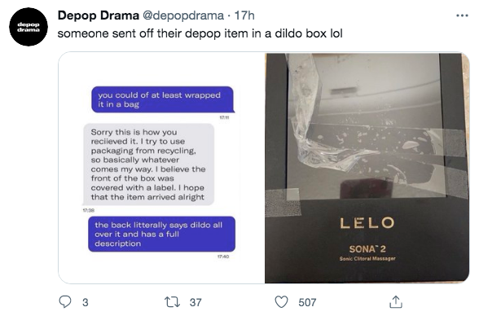The height and width of the screenshot is (316, 479).
Task: Click the reply speech bubble icon
Action: click(x=65, y=301)
